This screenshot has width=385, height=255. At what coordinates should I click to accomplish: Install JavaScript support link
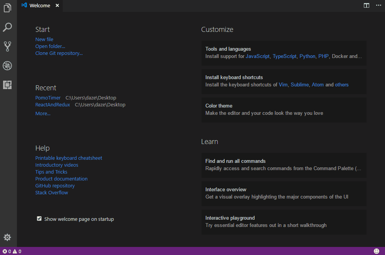(x=258, y=56)
